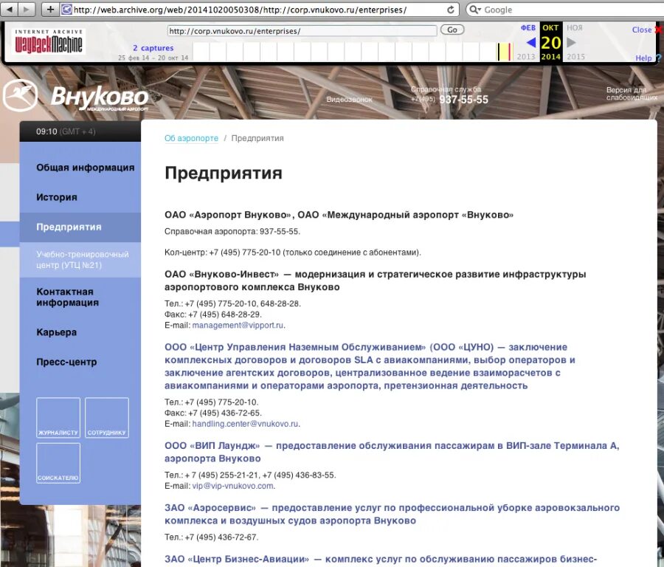Click the highlighted 2014 year label
Screen dimensions: 664x567
551,56
